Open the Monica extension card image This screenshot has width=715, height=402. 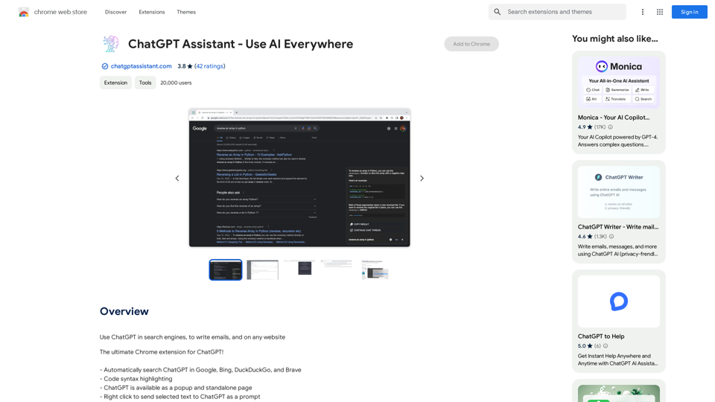[619, 82]
